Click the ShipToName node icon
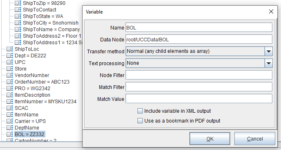 click(x=18, y=30)
